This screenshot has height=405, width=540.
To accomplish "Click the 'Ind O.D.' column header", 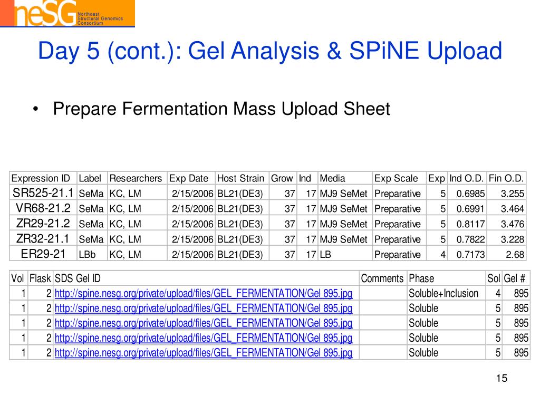I will point(466,178).
